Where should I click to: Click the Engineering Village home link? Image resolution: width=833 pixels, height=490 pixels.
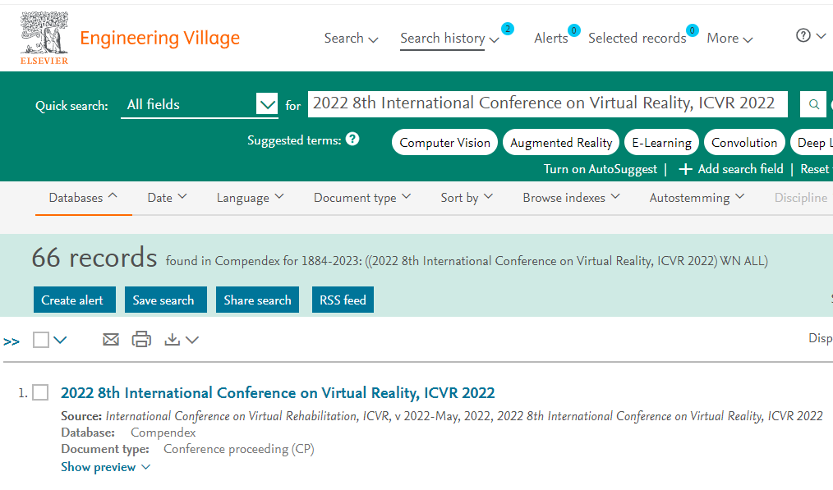pos(160,39)
